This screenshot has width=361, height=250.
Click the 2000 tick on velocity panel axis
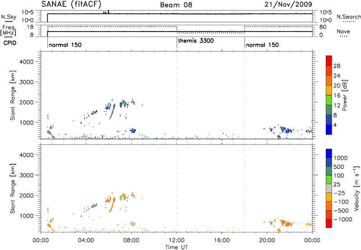[x=26, y=195]
